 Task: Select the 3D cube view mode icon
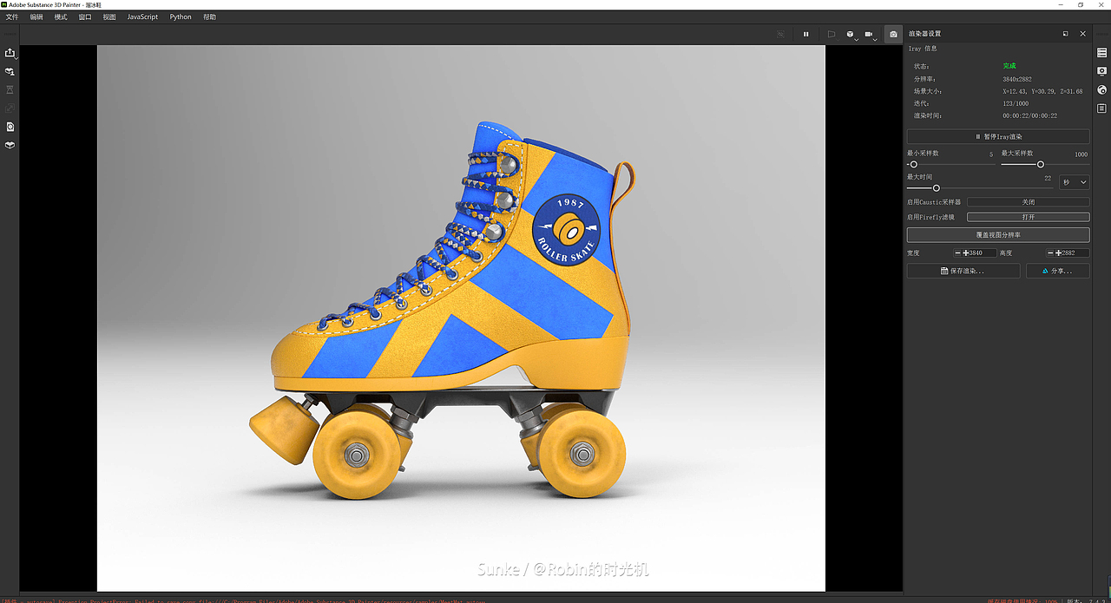pos(850,34)
